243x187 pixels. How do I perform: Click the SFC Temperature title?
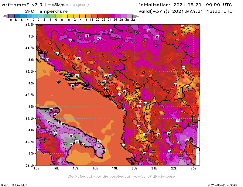(46, 11)
